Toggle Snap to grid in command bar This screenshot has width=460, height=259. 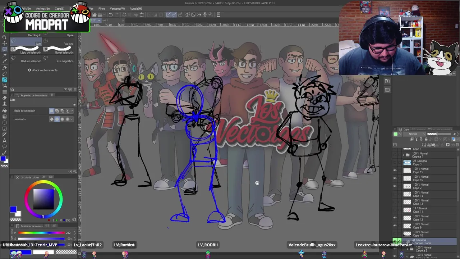(x=180, y=15)
